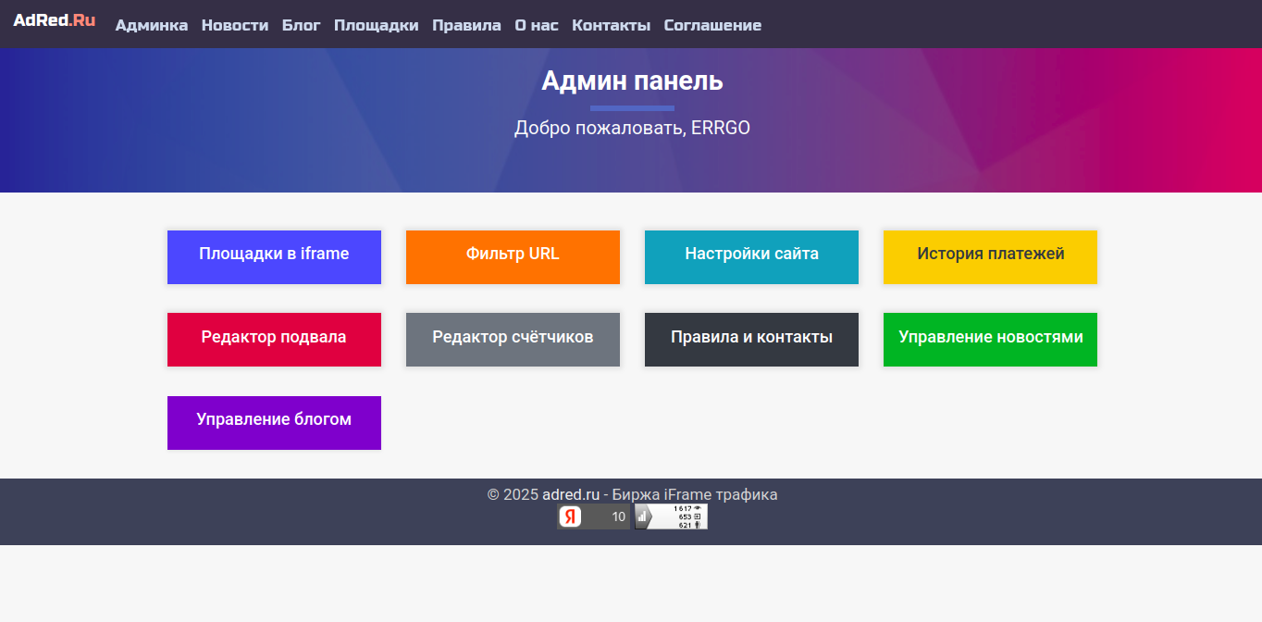1262x622 pixels.
Task: Open Редактор счётчиков
Action: pyautogui.click(x=513, y=339)
